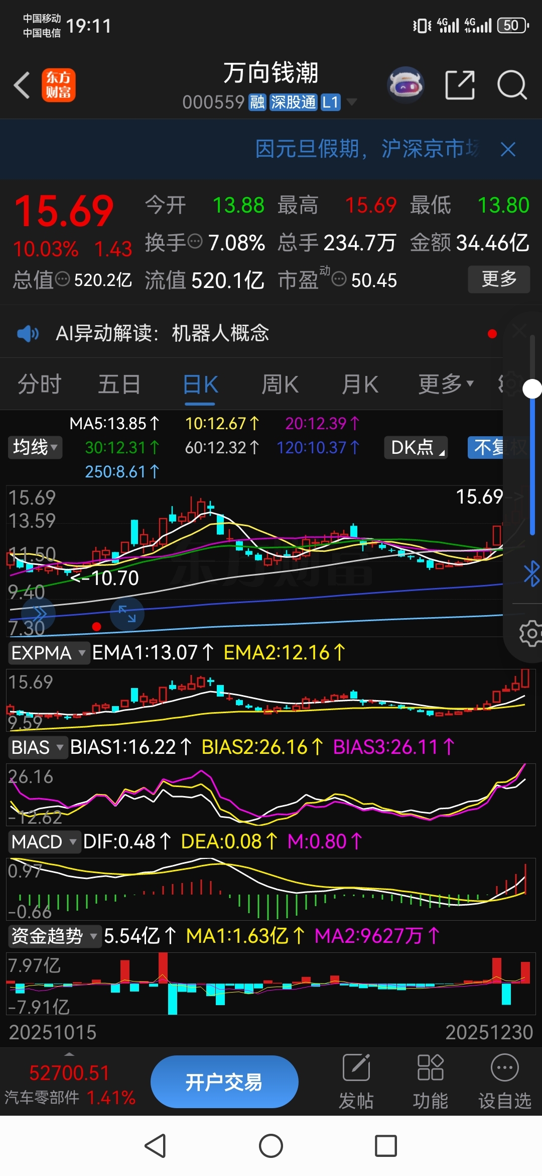Image resolution: width=542 pixels, height=1176 pixels.
Task: Tap the speaker icon beside AI异动解读
Action: (x=28, y=333)
